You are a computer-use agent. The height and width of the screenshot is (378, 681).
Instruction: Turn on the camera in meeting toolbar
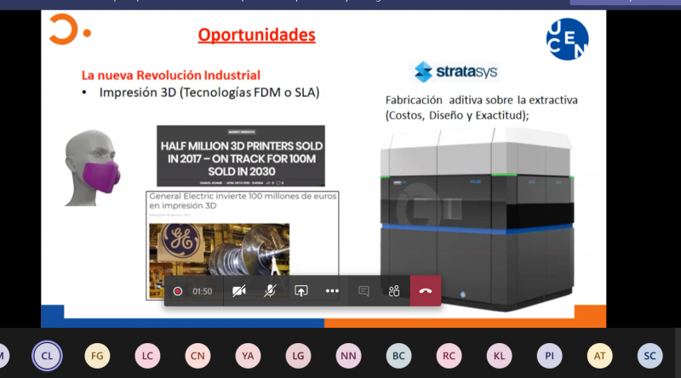point(238,290)
